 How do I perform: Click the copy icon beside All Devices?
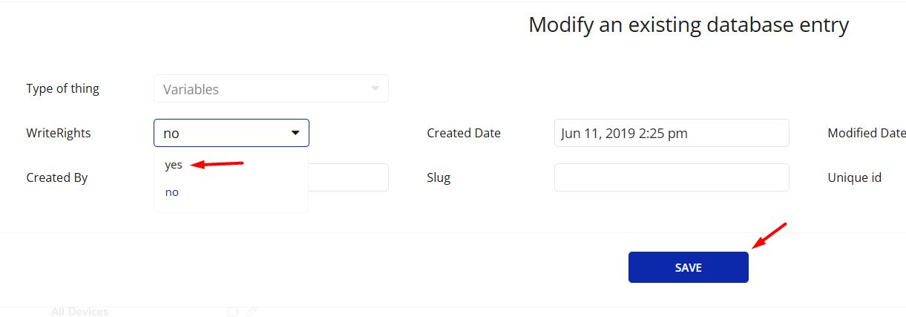(x=232, y=311)
